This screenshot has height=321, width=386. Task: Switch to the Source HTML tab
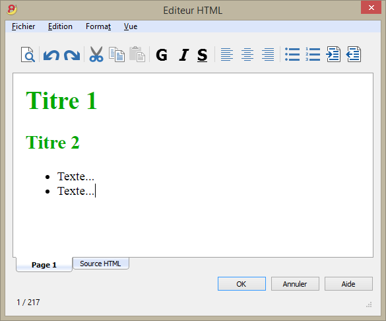(x=101, y=264)
